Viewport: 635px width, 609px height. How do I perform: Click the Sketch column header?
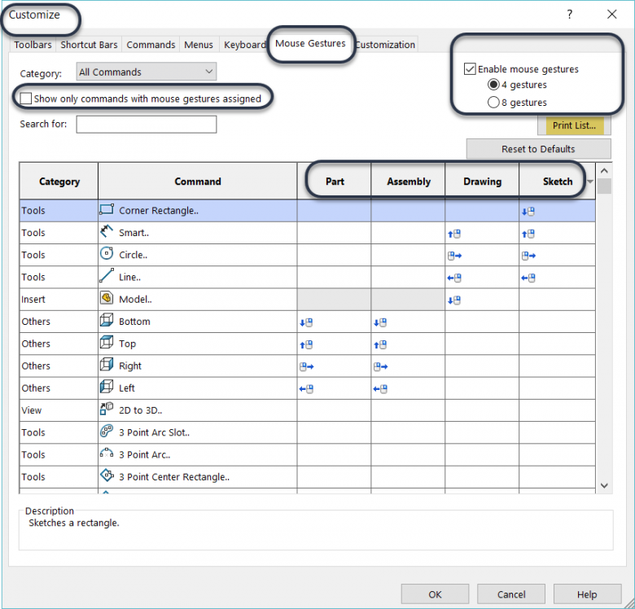pos(557,181)
